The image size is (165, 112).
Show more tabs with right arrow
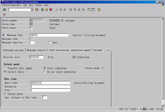click(108, 50)
